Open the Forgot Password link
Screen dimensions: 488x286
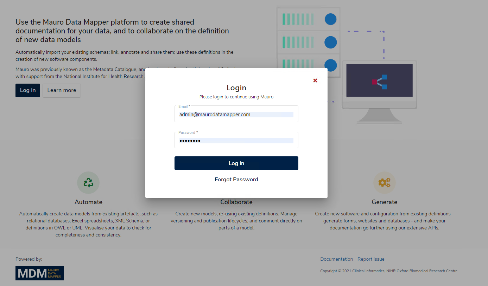tap(236, 179)
